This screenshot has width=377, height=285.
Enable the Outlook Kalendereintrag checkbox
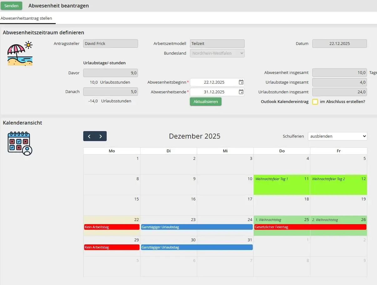315,101
